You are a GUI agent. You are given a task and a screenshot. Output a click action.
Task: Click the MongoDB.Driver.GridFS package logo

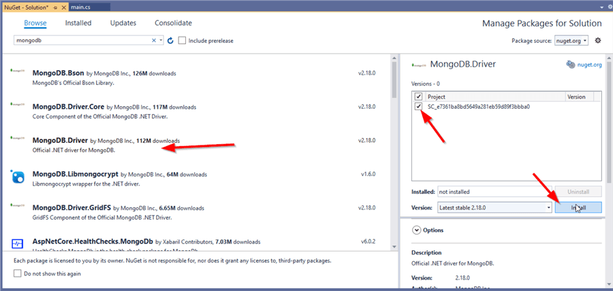[17, 205]
